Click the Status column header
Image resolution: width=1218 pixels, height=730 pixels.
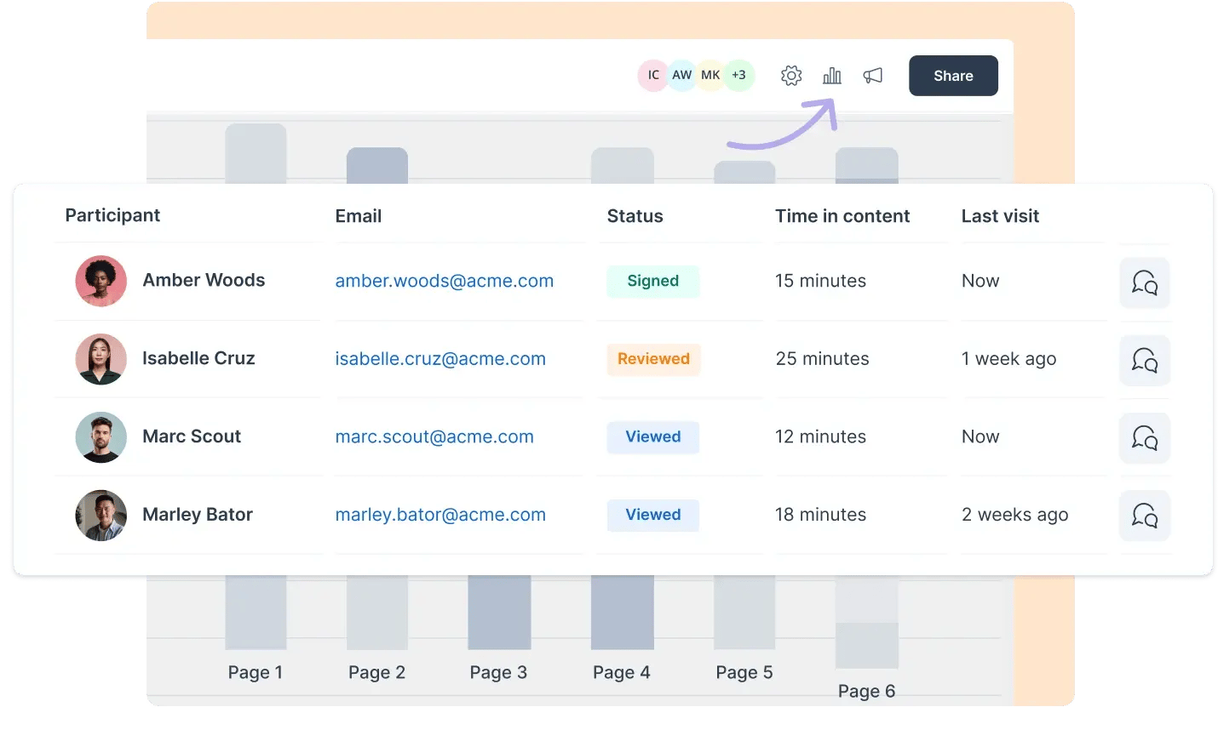(x=635, y=216)
